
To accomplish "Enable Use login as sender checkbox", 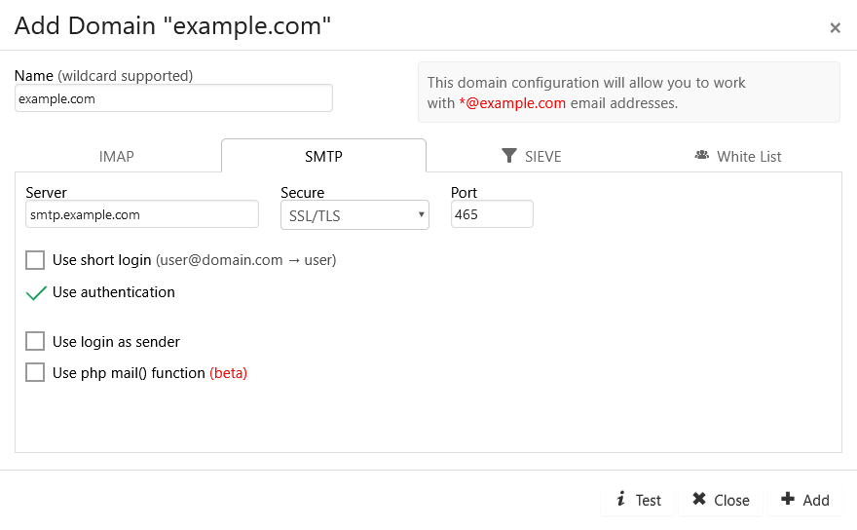I will pyautogui.click(x=35, y=341).
